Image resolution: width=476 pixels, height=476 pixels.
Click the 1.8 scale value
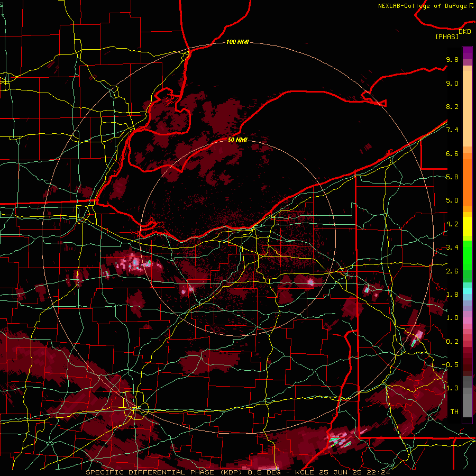point(452,295)
